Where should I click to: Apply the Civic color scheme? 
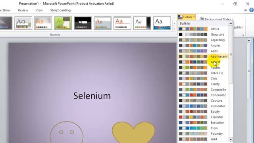point(204,79)
